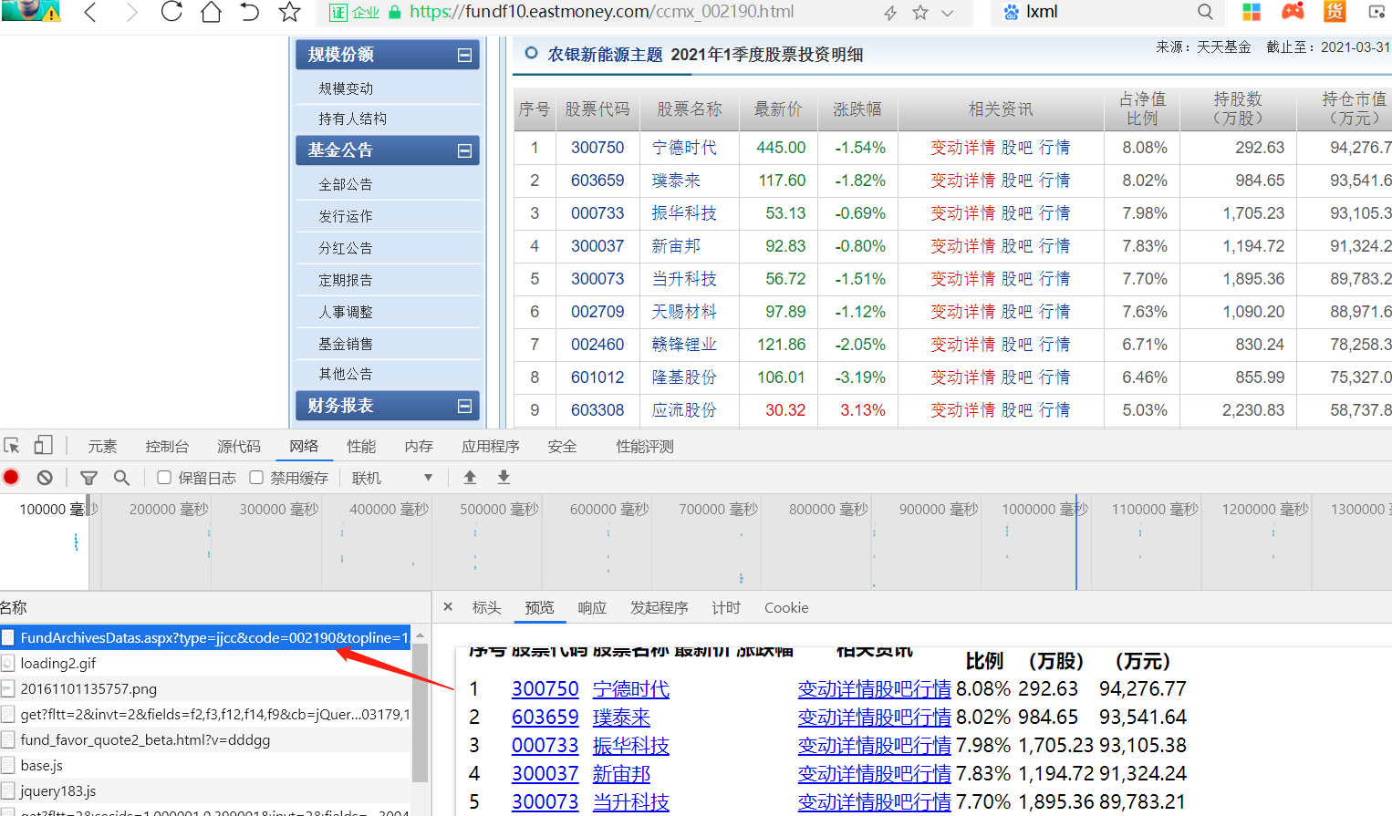Go back with the browser back arrow
This screenshot has height=816, width=1392.
pos(90,12)
